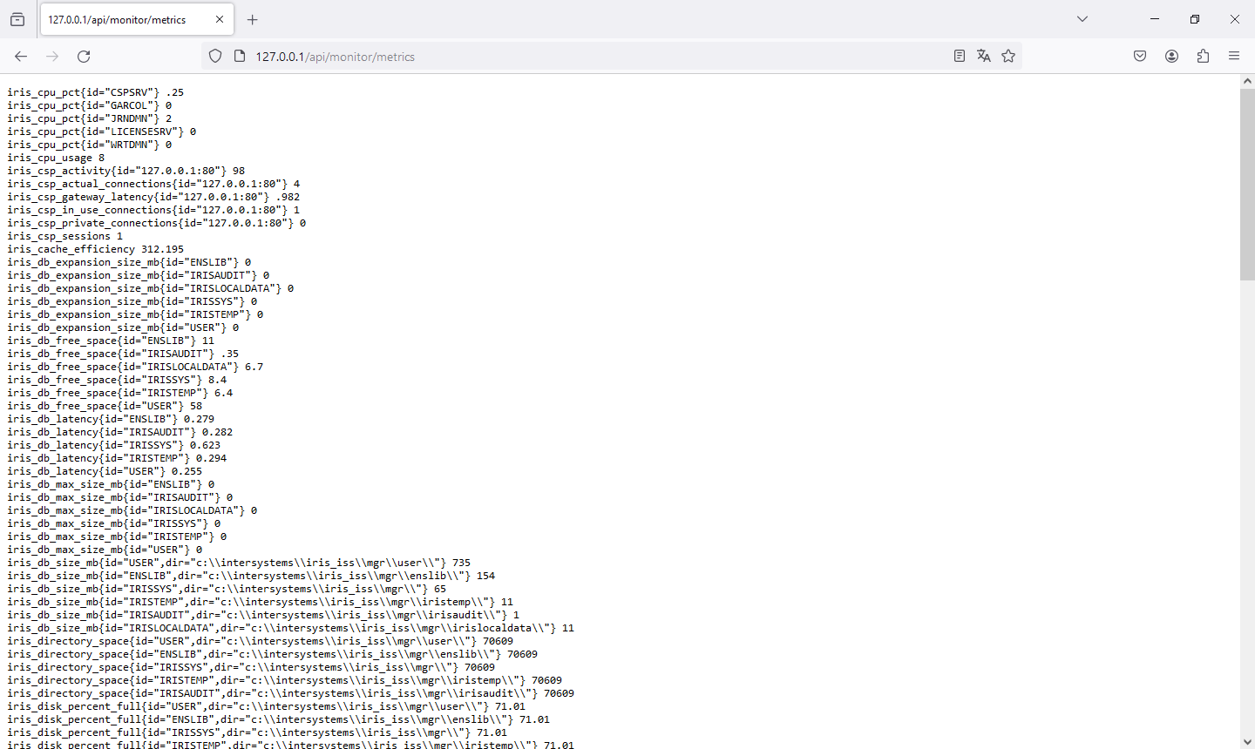Save page to Pocket
1255x749 pixels.
[1140, 56]
